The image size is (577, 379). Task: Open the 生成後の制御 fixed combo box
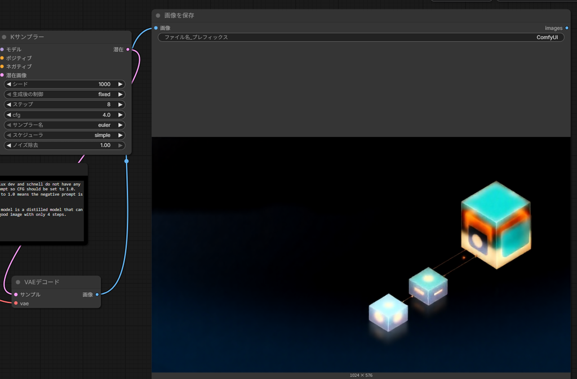coord(64,95)
